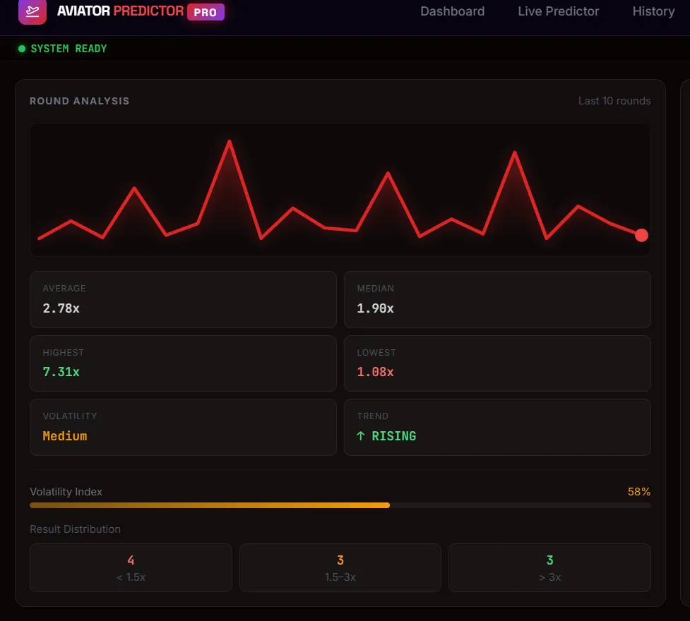Open the History nav item
Viewport: 690px width, 621px height.
pyautogui.click(x=653, y=11)
